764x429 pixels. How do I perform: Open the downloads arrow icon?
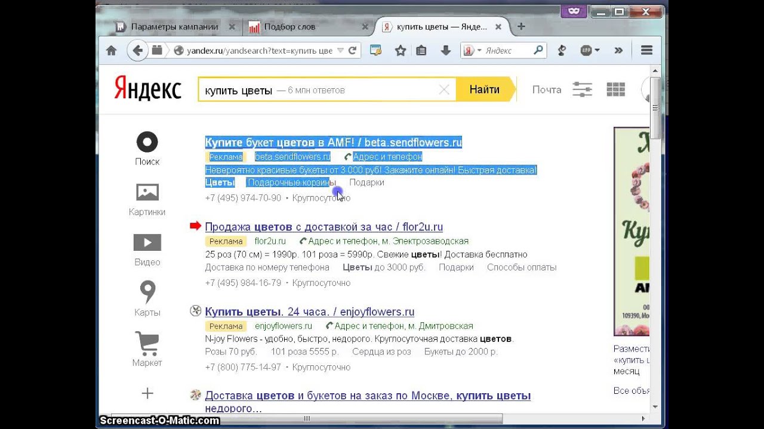pos(445,51)
